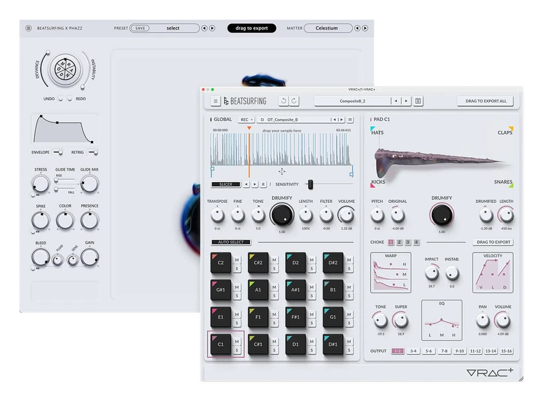Click the right slice region handle under the waveform
Screen dimensions: 550x409
pyautogui.click(x=352, y=174)
